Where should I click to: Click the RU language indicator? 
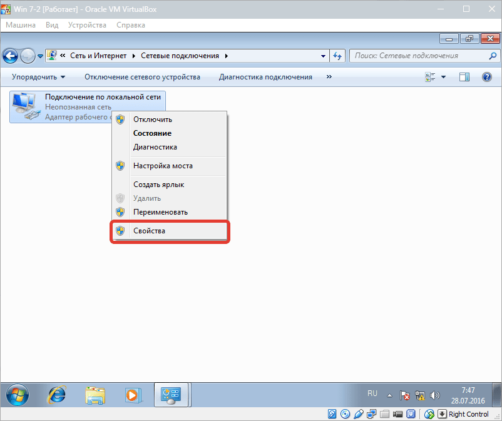372,393
